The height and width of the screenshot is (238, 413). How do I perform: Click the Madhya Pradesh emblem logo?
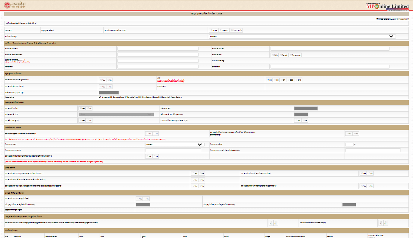(x=15, y=5)
